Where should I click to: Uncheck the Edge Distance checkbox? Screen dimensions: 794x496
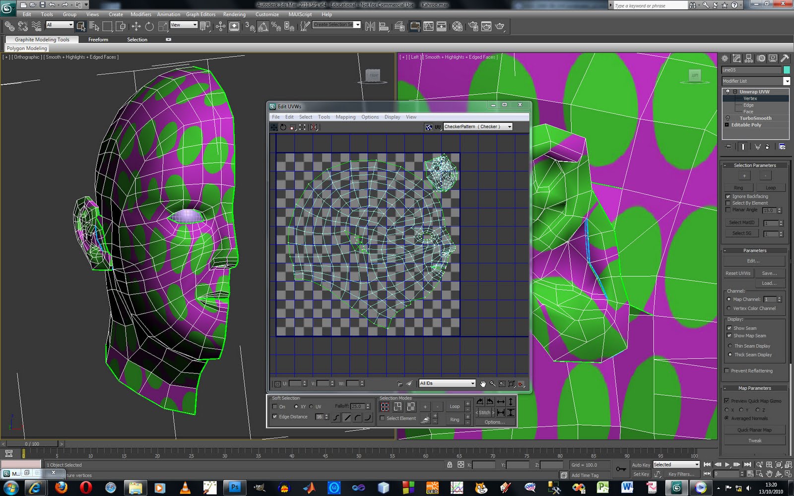[276, 417]
